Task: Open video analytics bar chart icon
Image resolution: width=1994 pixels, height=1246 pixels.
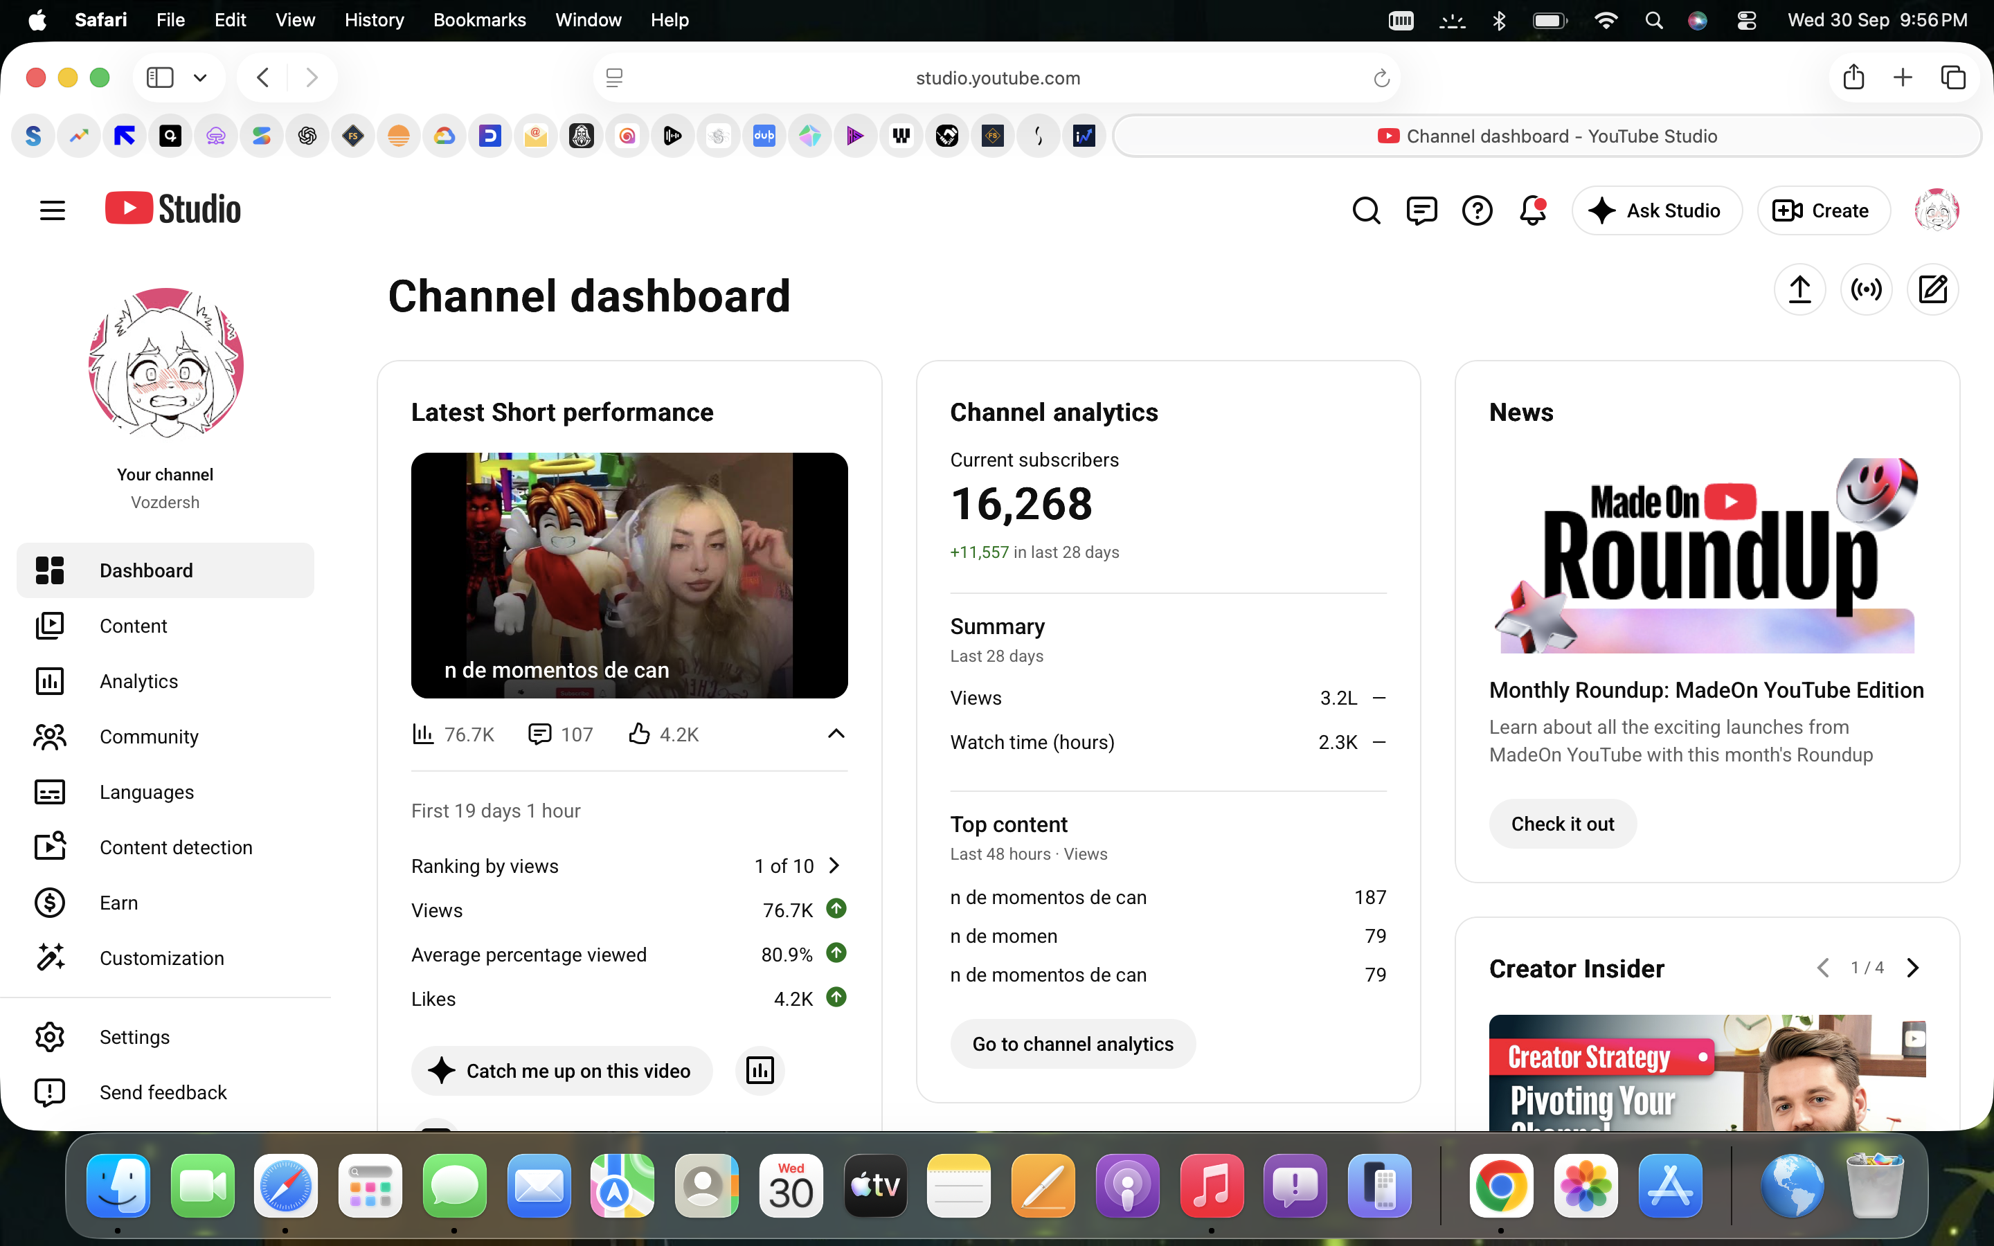Action: coord(760,1070)
